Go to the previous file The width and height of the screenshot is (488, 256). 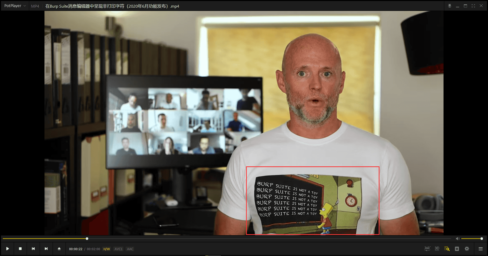coord(33,249)
